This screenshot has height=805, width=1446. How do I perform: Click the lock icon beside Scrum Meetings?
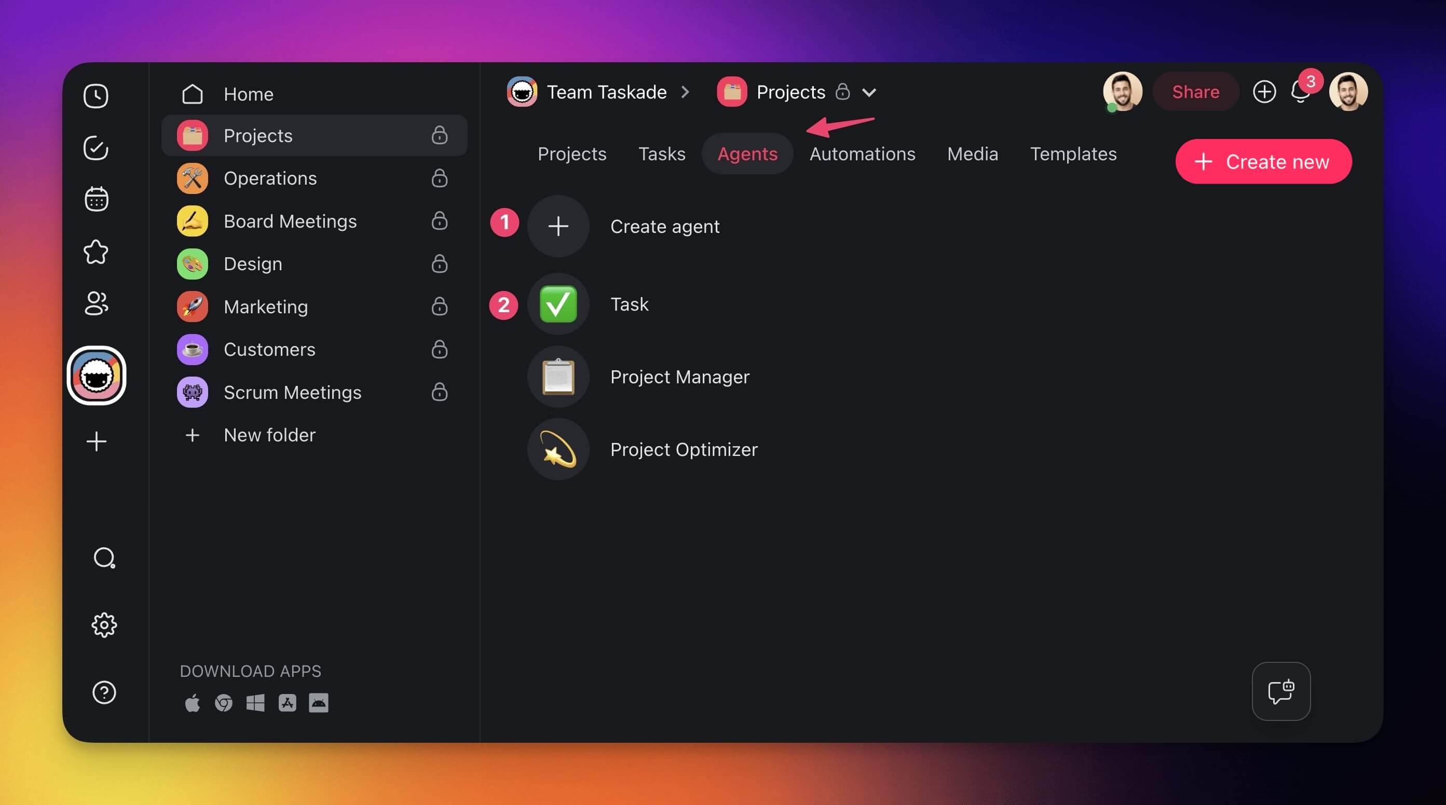439,392
